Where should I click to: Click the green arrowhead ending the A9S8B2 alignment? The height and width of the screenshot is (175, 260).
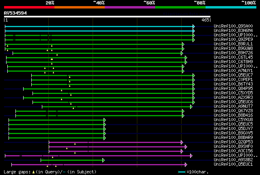click(x=104, y=160)
